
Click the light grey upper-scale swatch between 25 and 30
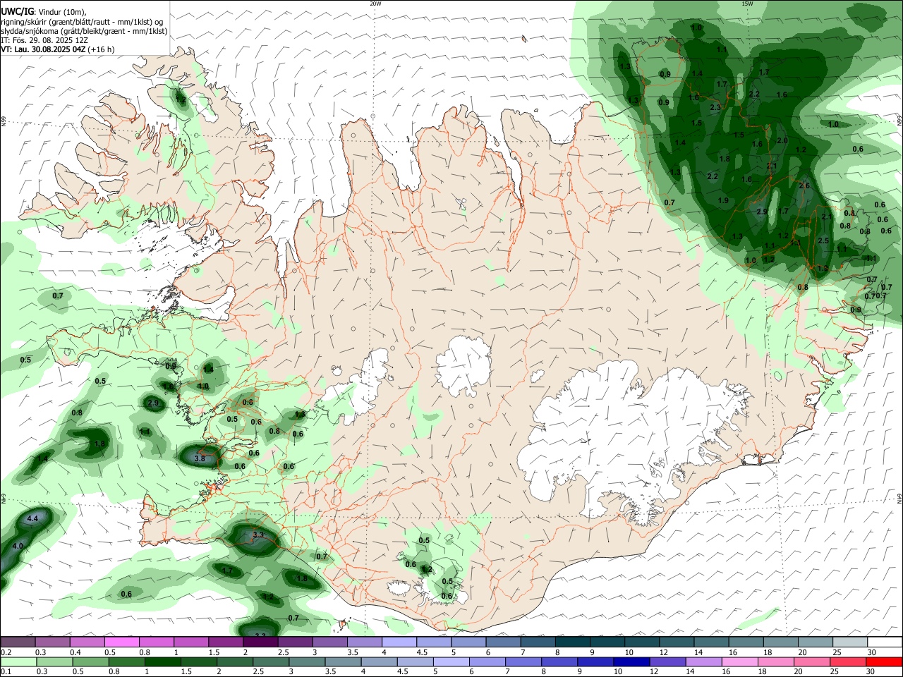coord(850,642)
